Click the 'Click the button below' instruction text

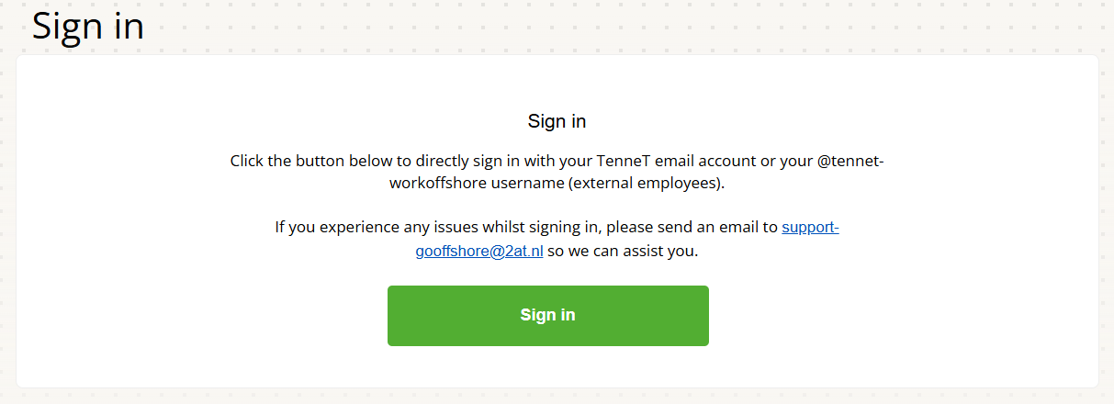click(x=312, y=161)
